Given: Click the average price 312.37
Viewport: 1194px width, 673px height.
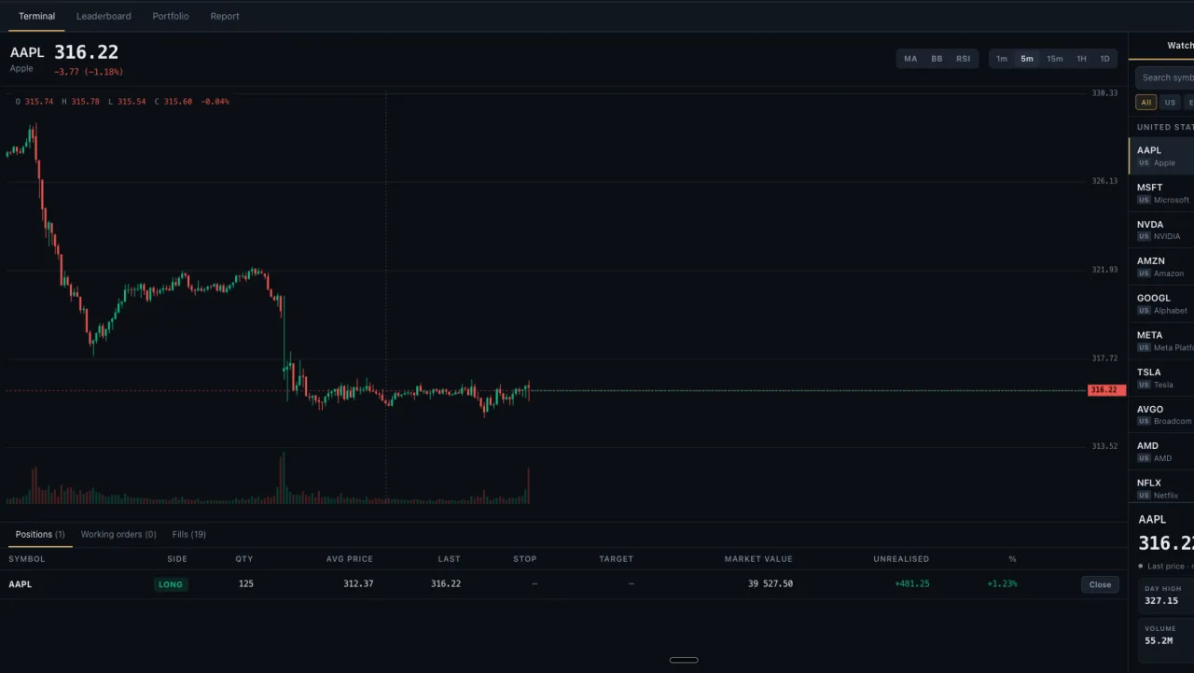Looking at the screenshot, I should pos(357,584).
